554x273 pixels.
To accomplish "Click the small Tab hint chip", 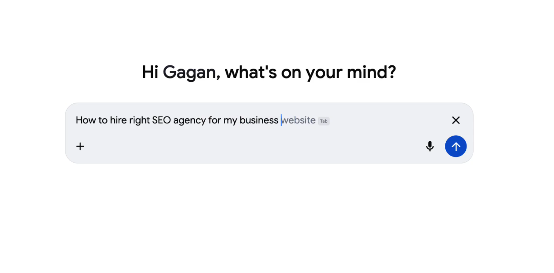I will click(324, 121).
